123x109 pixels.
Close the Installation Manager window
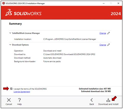tap(118, 3)
